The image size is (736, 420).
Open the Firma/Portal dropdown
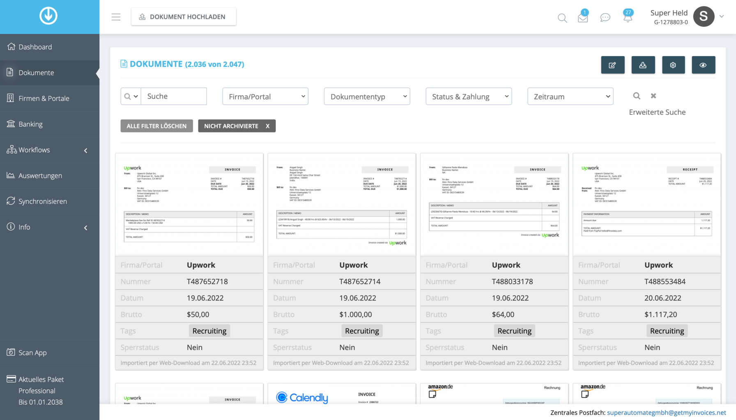point(265,96)
